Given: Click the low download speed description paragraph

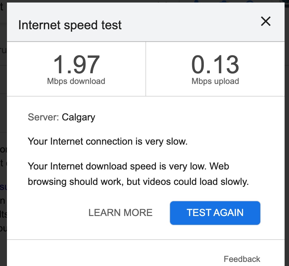Looking at the screenshot, I should [138, 174].
